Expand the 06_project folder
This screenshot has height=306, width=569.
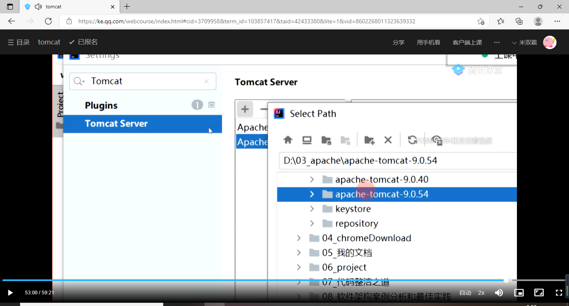(x=299, y=267)
